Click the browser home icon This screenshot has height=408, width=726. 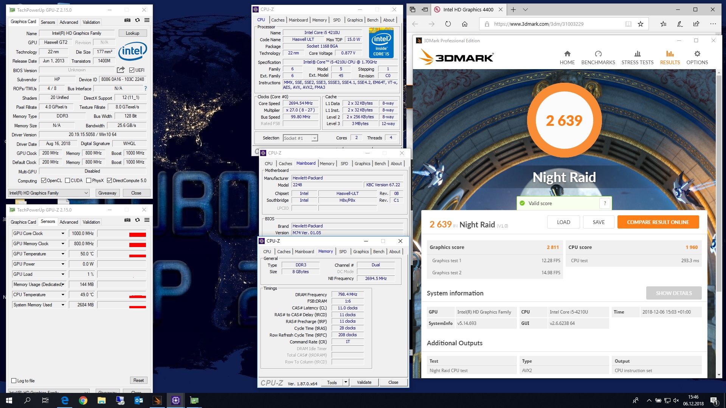465,24
